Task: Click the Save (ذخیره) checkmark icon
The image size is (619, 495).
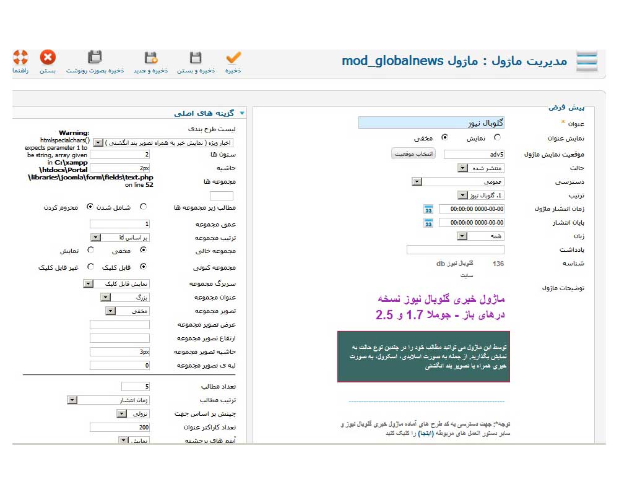Action: (x=233, y=58)
